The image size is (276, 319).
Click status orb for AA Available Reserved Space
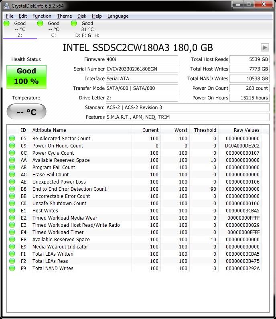pos(12,160)
